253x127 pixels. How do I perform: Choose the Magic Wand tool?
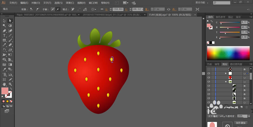[4, 25]
